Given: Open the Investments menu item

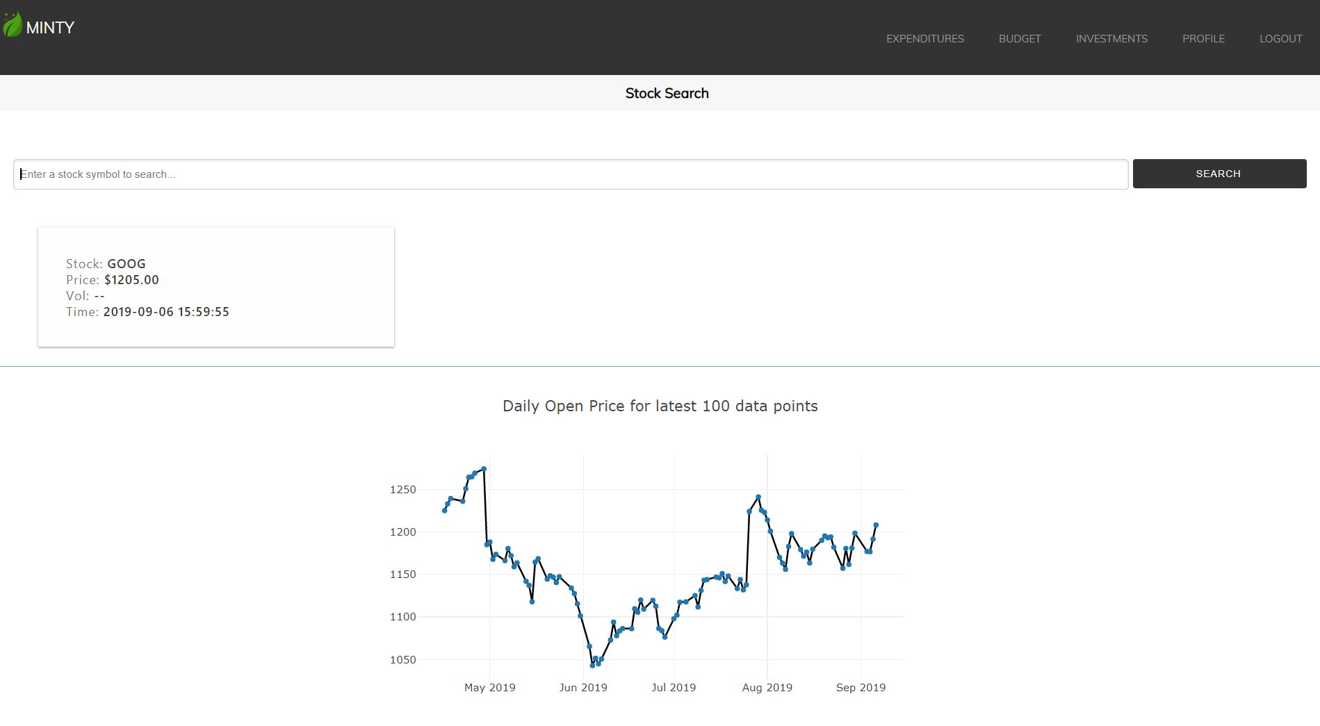Looking at the screenshot, I should (x=1111, y=39).
